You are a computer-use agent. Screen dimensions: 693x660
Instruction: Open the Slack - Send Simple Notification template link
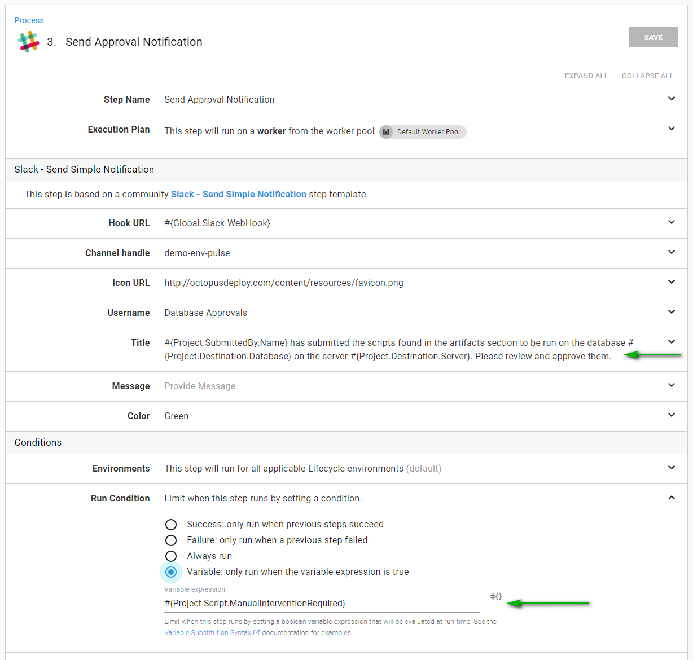click(238, 194)
